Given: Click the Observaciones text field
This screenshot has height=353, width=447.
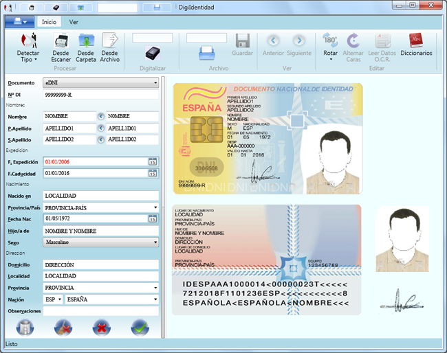Looking at the screenshot, I should tap(100, 311).
